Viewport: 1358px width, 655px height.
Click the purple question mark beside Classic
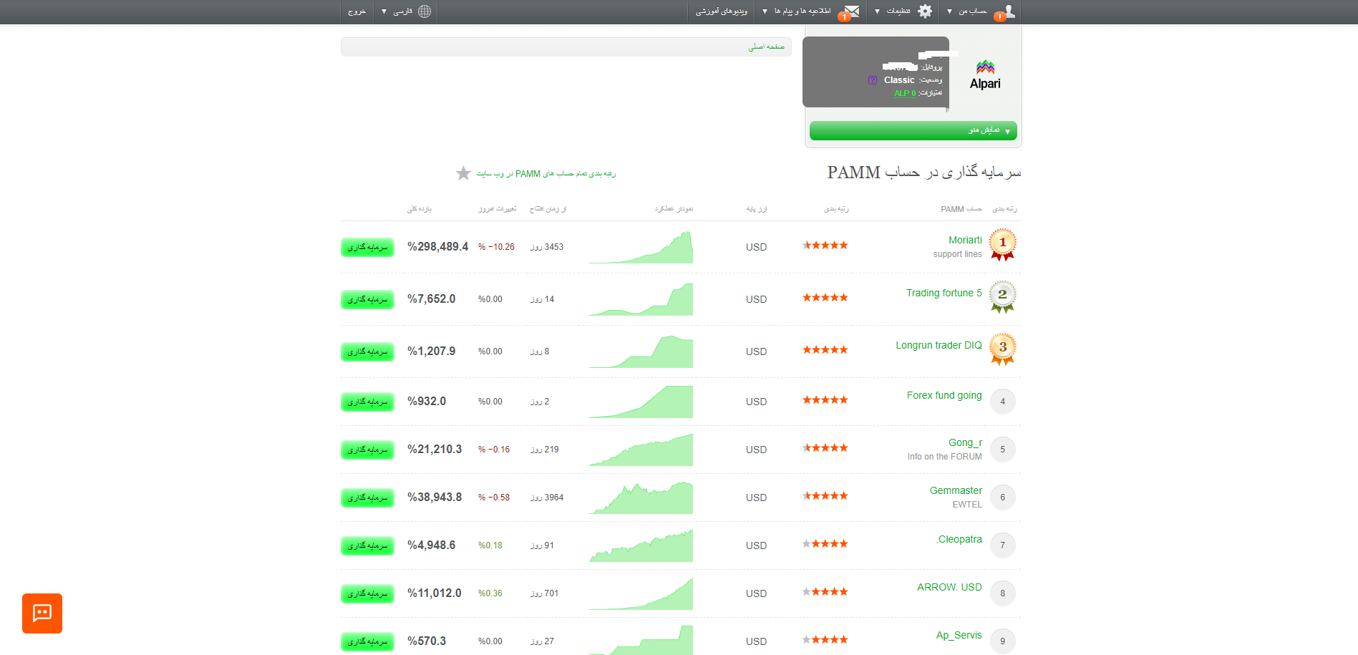click(x=873, y=80)
